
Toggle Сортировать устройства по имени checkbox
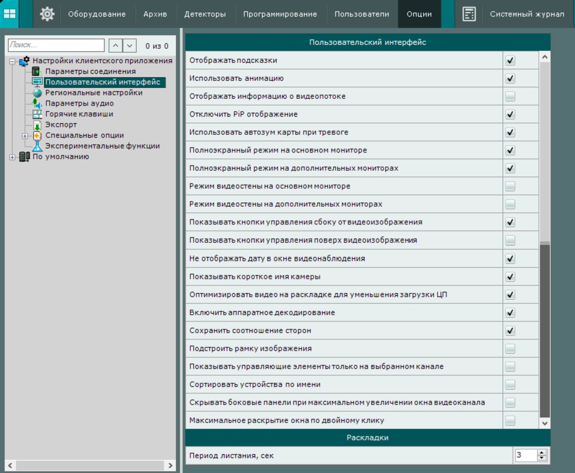tap(510, 385)
